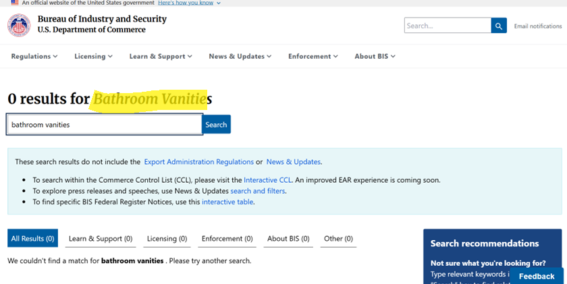Click the Bureau of Industry and Security seal logo
The image size is (567, 284).
pos(19,25)
